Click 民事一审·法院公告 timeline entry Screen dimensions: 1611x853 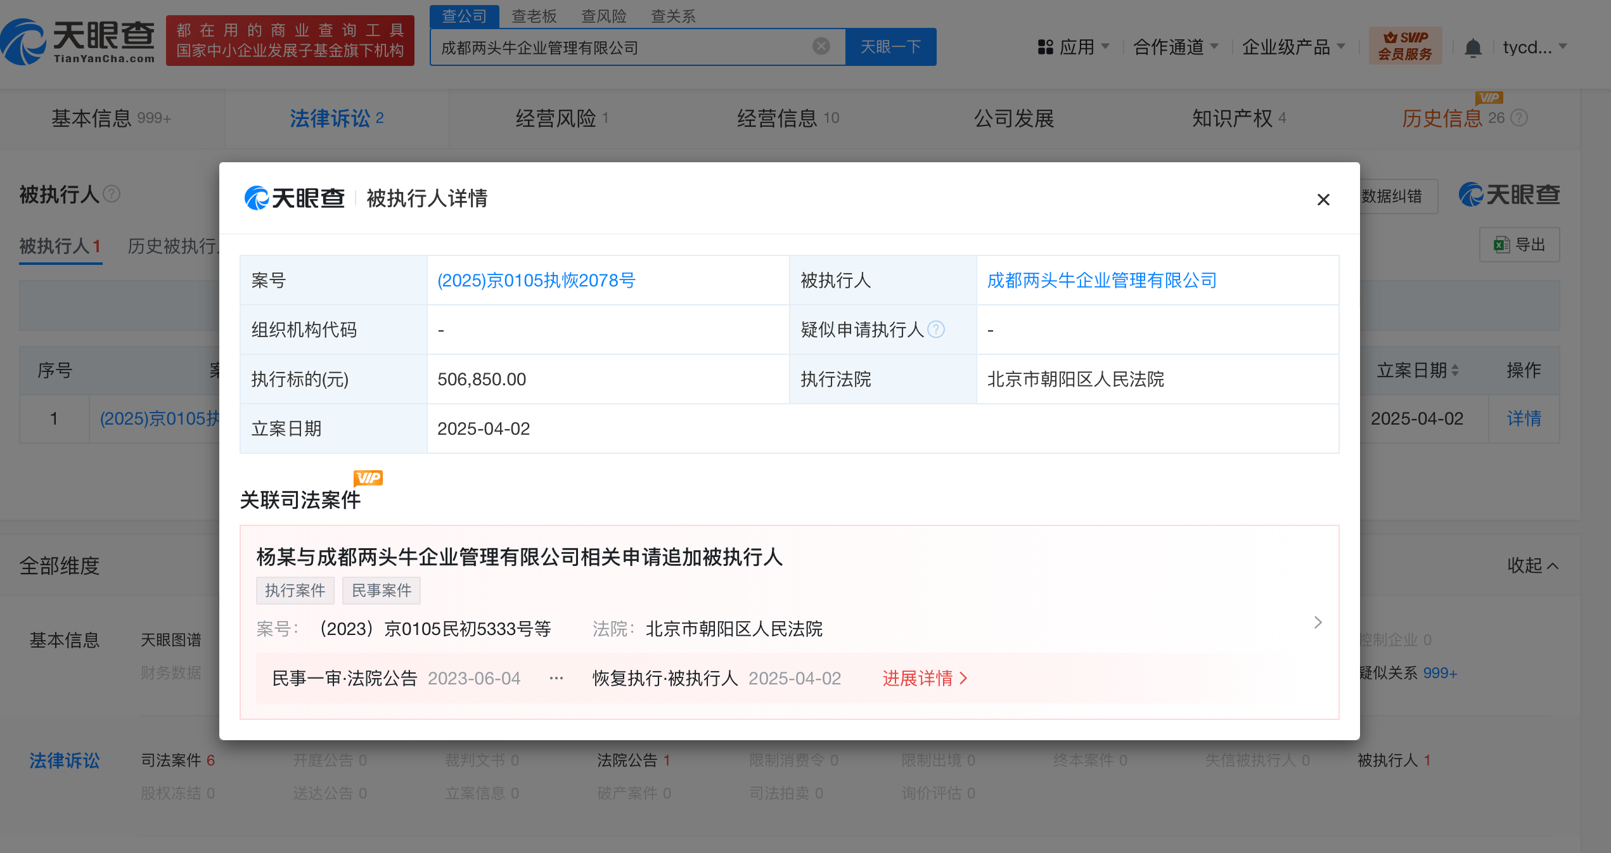tap(396, 678)
